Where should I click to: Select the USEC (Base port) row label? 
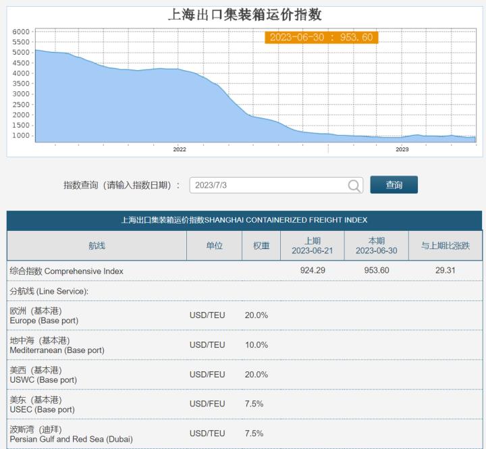tap(42, 404)
